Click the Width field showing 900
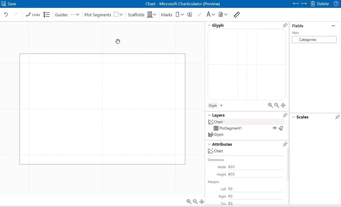 point(255,167)
